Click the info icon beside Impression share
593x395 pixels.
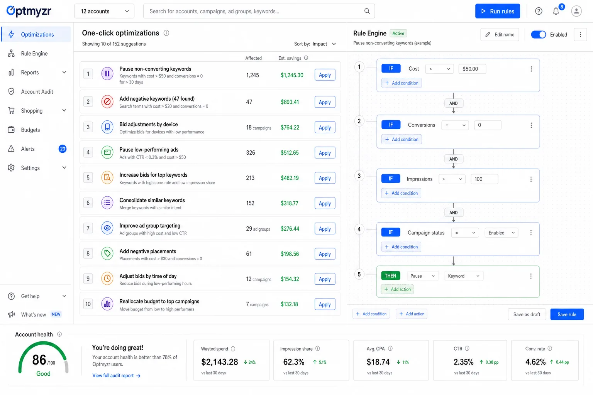[318, 348]
